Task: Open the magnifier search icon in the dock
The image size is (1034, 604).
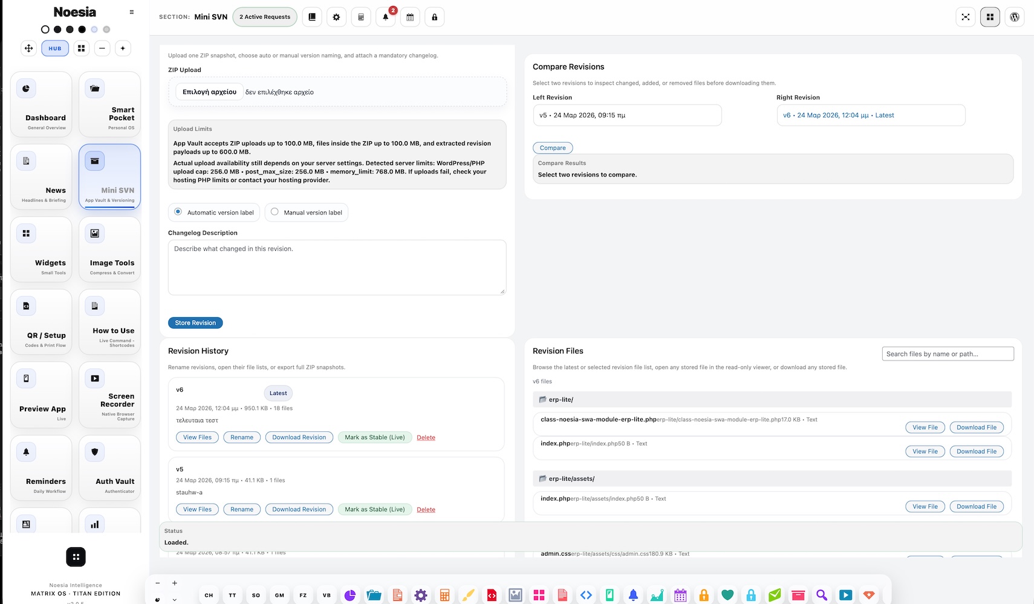Action: [x=822, y=595]
